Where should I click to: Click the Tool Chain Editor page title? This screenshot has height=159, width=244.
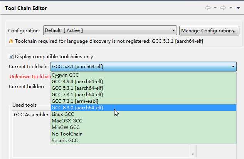tap(26, 8)
